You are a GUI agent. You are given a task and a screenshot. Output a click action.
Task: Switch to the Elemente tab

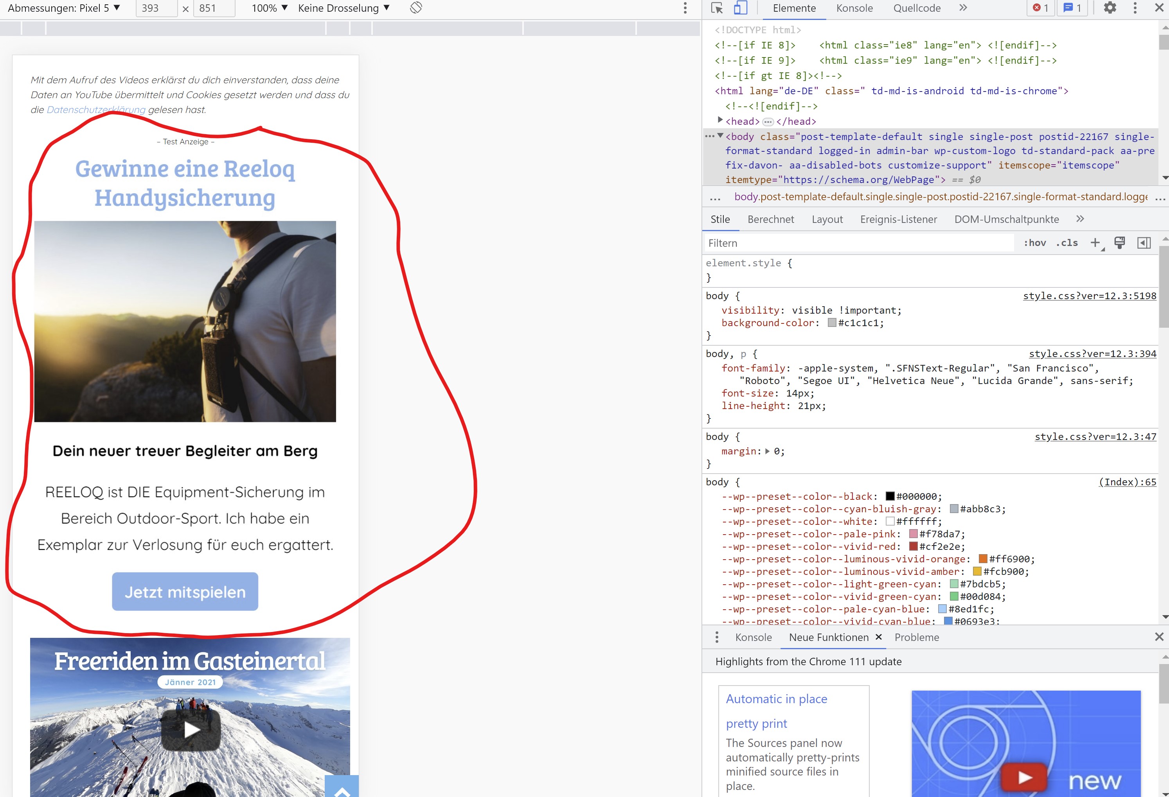pyautogui.click(x=794, y=9)
